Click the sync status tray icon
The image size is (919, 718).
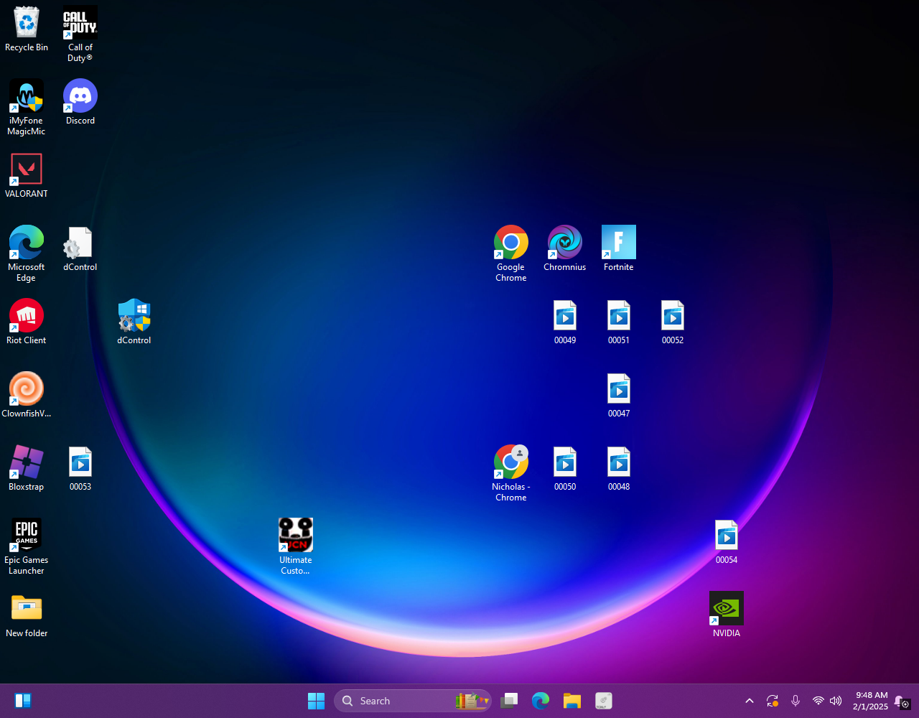(x=773, y=701)
